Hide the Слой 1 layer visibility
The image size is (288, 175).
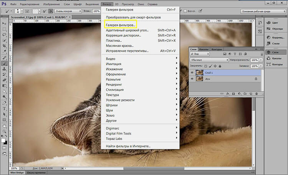tap(192, 72)
